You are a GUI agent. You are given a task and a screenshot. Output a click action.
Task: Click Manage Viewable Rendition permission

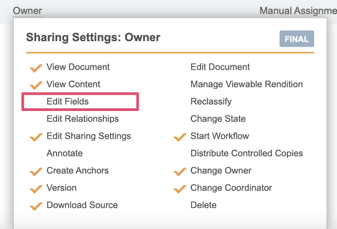click(x=247, y=84)
